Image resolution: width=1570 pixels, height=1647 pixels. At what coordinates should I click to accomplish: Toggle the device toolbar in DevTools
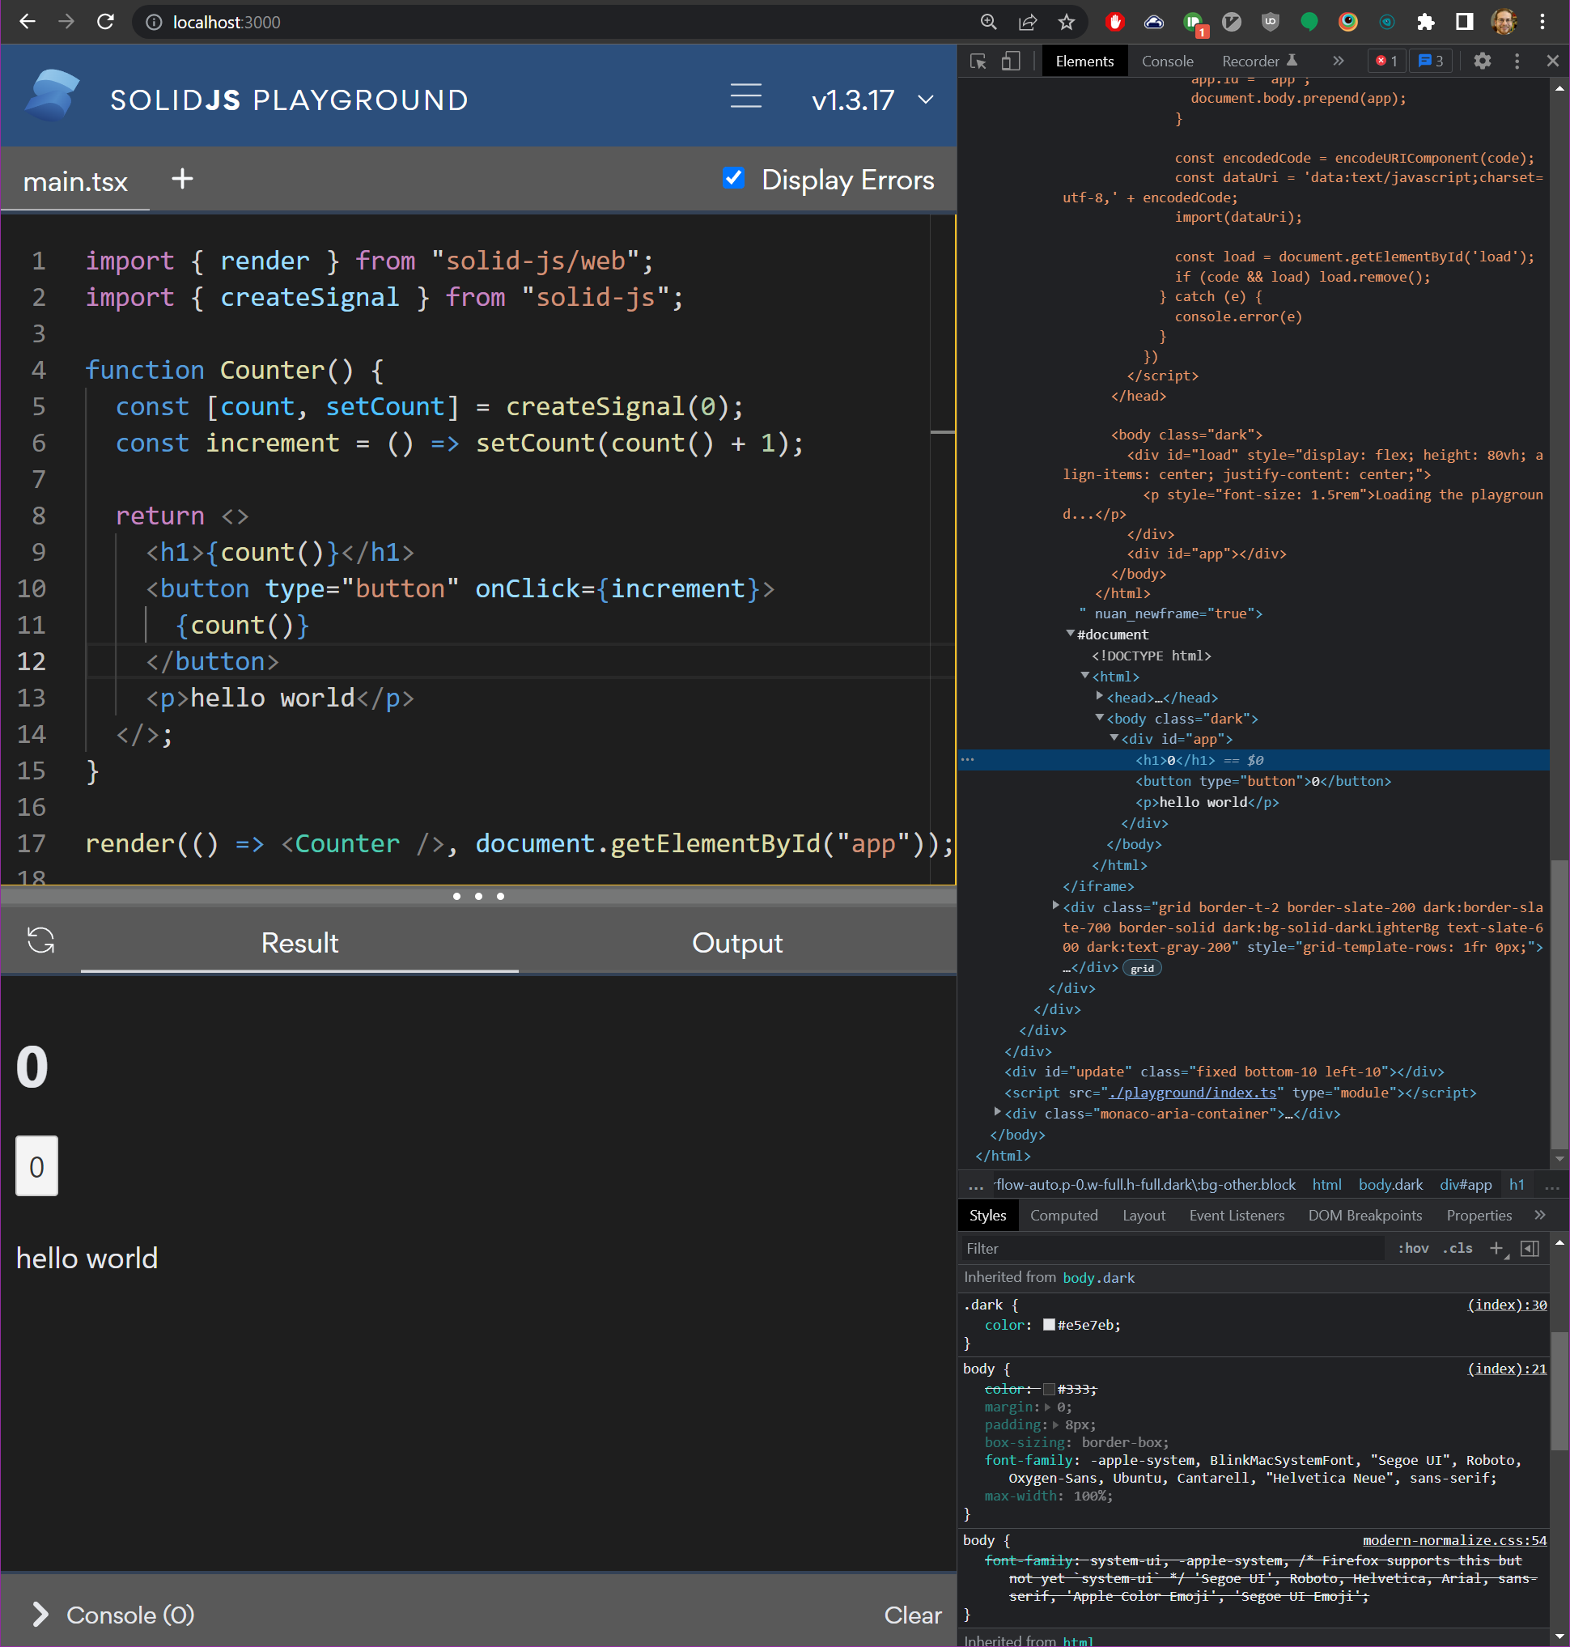pos(1010,61)
